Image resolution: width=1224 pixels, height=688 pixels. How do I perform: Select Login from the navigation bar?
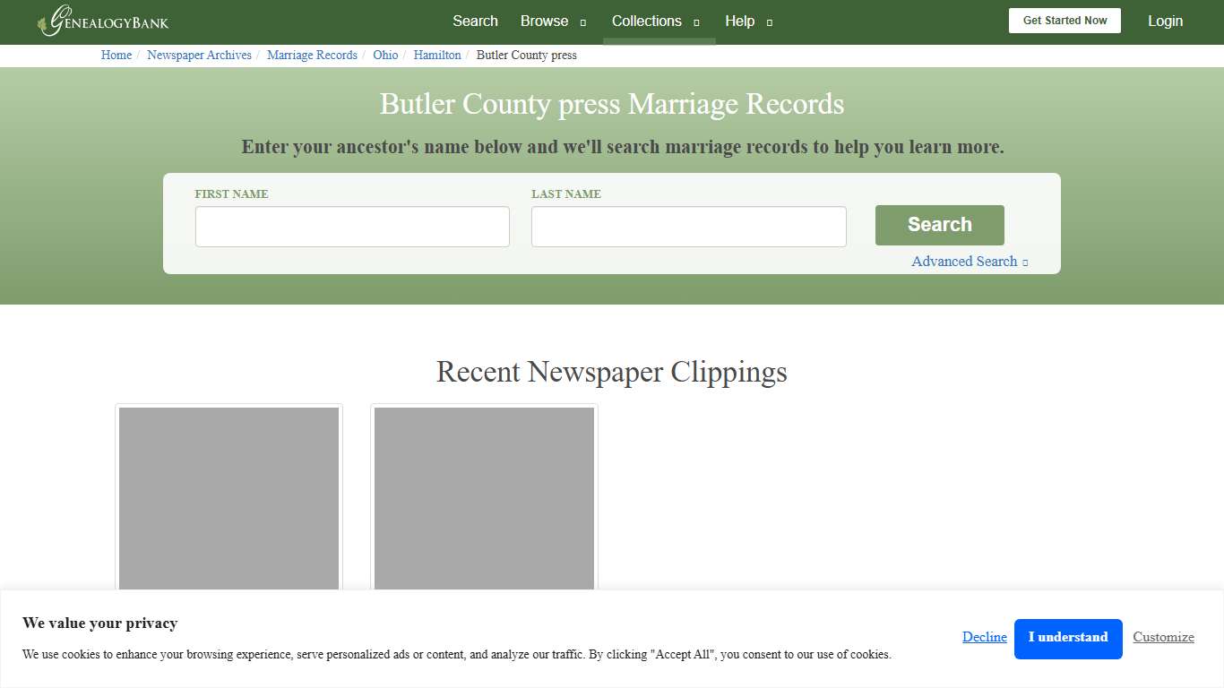pos(1165,21)
